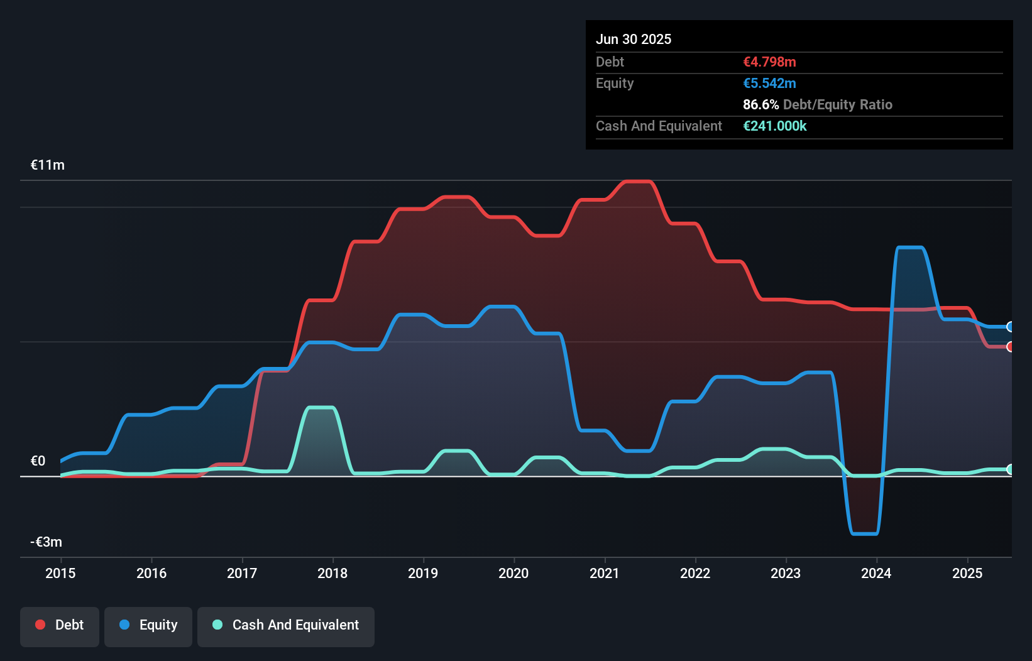This screenshot has width=1032, height=661.
Task: Click the blue Equity legend dot
Action: [124, 625]
